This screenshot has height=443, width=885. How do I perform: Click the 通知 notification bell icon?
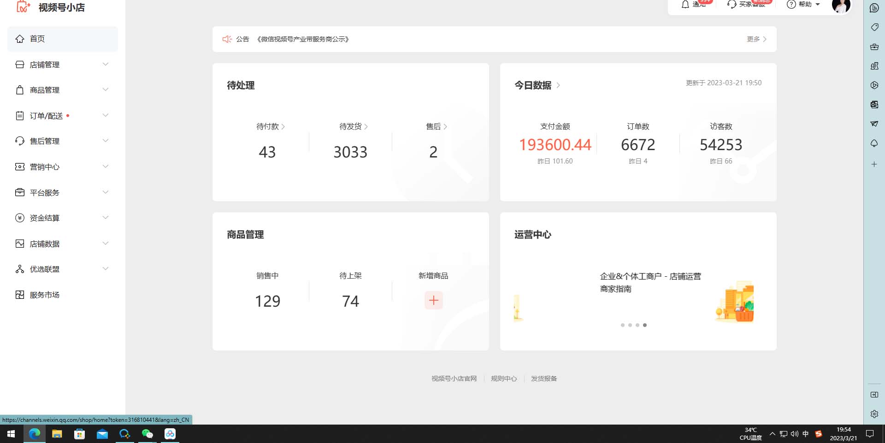pyautogui.click(x=685, y=4)
